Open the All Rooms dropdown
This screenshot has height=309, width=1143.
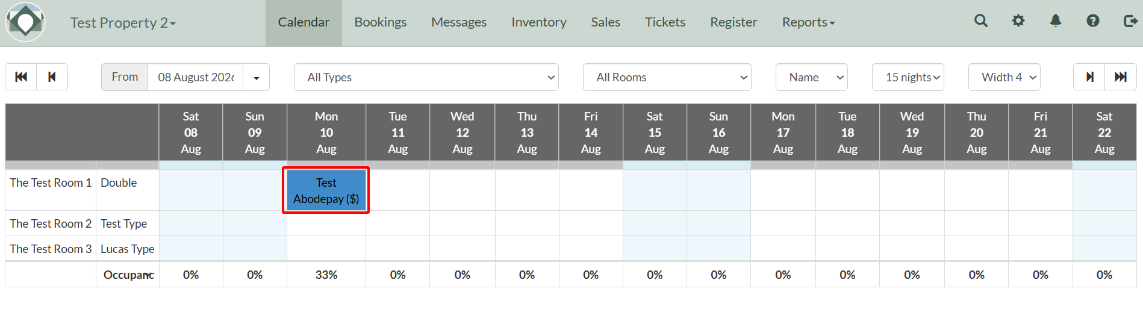point(667,77)
